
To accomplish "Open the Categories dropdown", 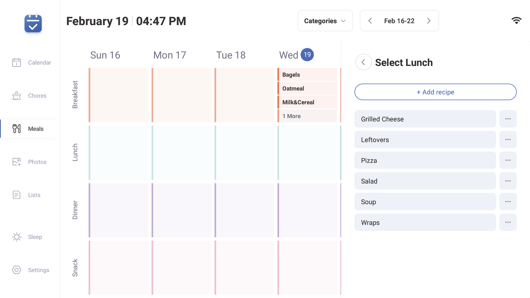I will coord(325,21).
